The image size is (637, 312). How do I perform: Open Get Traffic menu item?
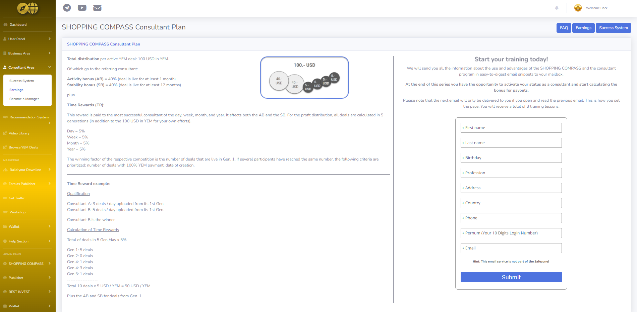tap(17, 198)
